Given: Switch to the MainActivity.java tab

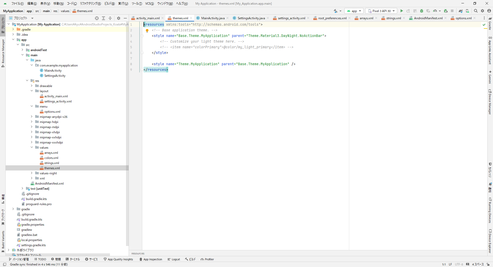Looking at the screenshot, I should pos(213,18).
